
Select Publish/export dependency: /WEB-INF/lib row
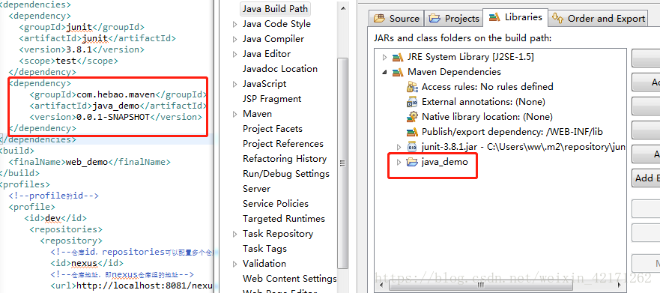pyautogui.click(x=512, y=132)
